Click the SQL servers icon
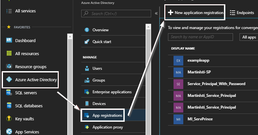 [x=9, y=92]
